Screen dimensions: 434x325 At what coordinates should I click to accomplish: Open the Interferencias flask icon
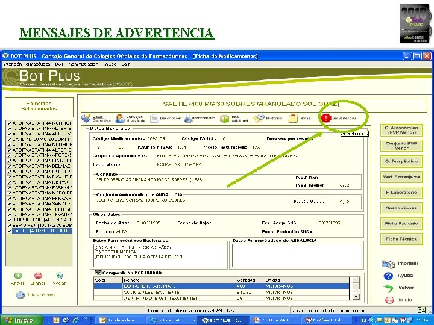click(x=188, y=119)
